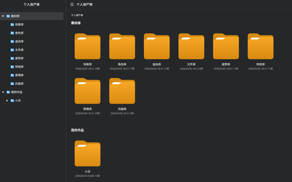Click the blue folder icon beside 素材库 in sidebar
The width and height of the screenshot is (292, 182).
pyautogui.click(x=8, y=16)
